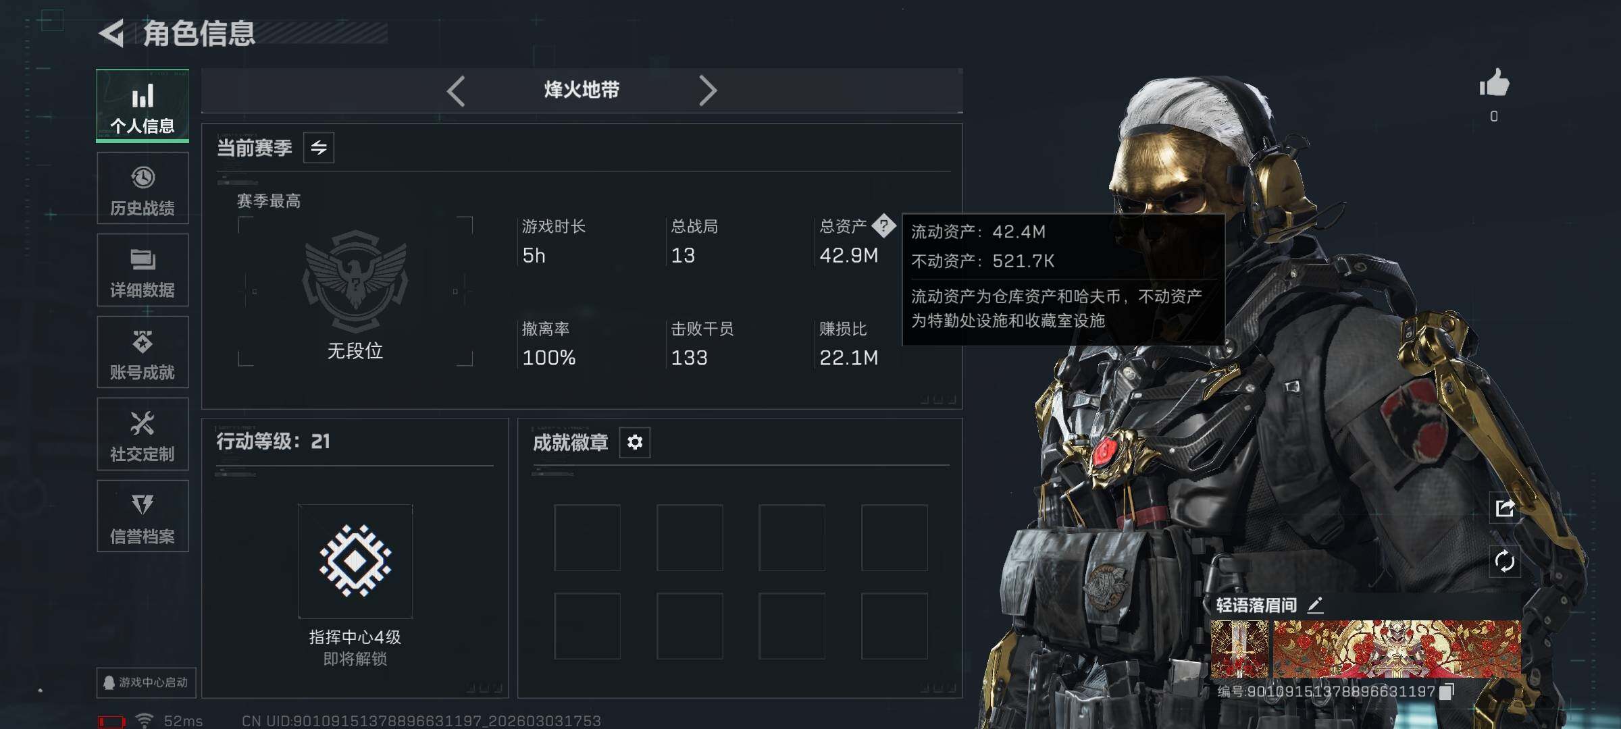Go back using the arrow beside 角色信息
This screenshot has width=1621, height=729.
(x=112, y=33)
